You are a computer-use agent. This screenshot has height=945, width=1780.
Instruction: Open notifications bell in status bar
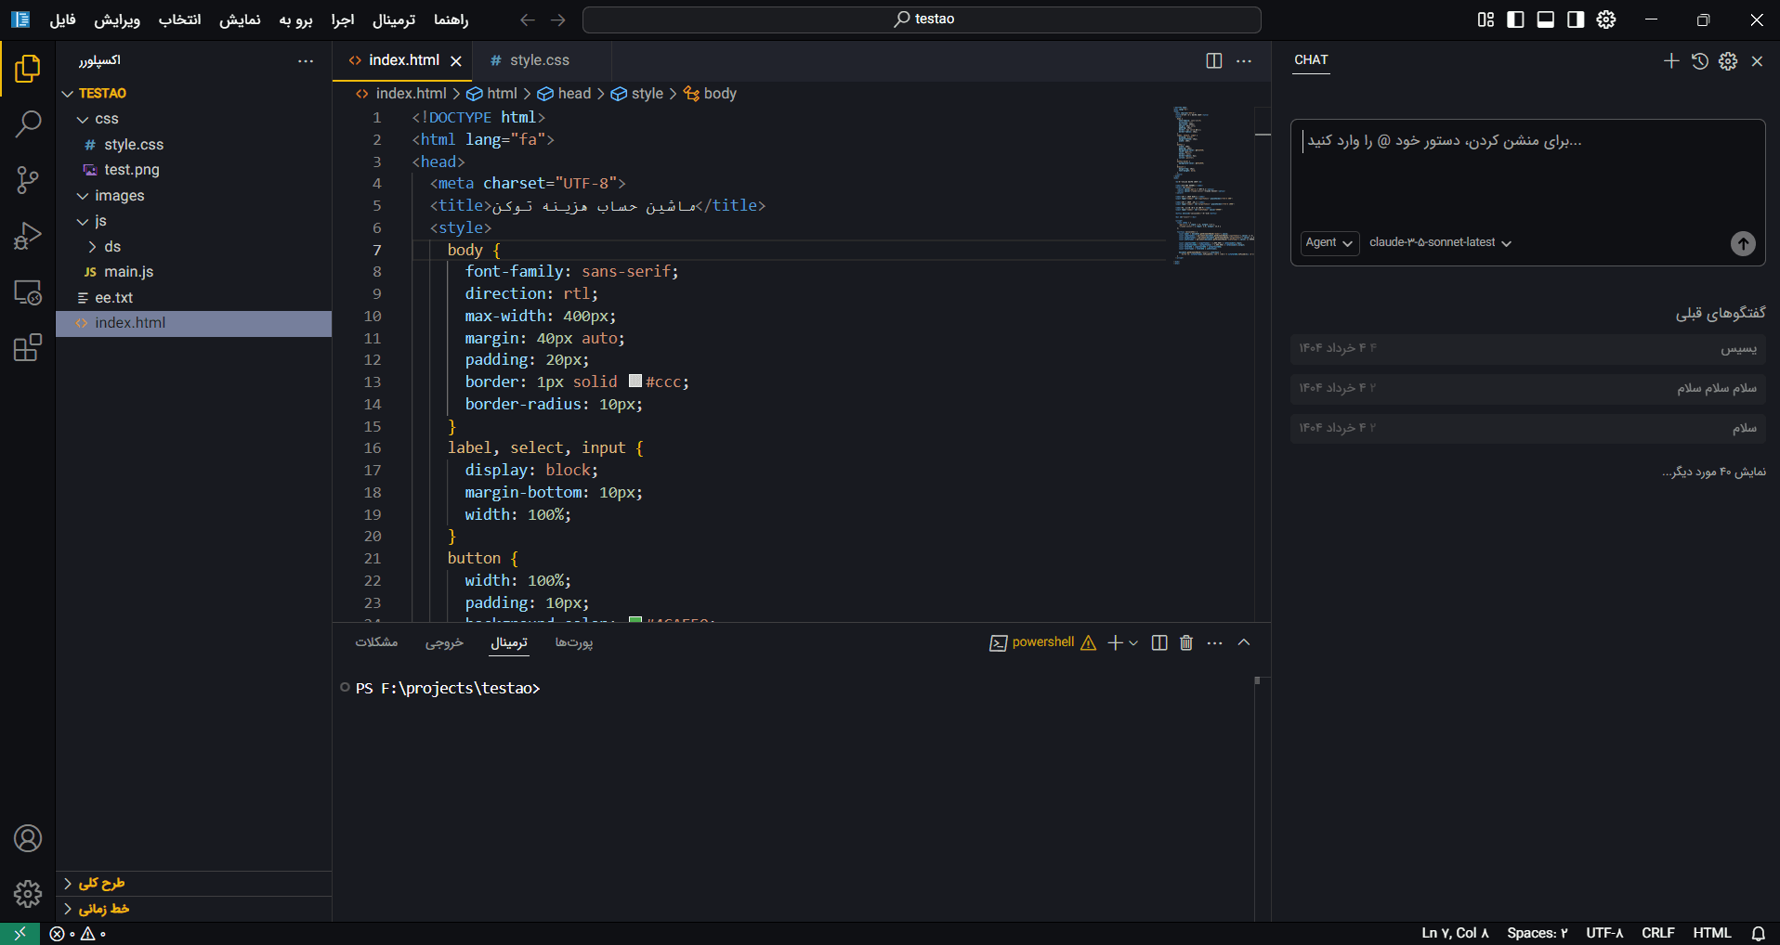pyautogui.click(x=1759, y=933)
